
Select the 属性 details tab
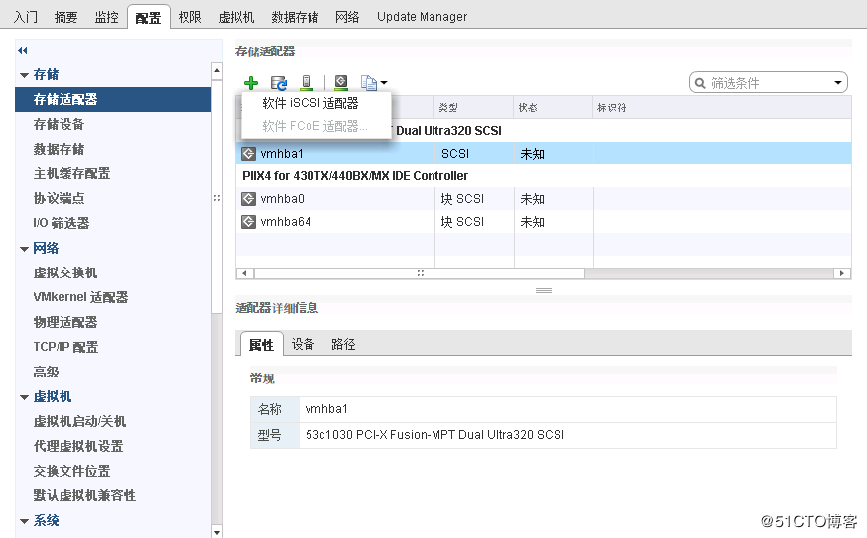click(261, 345)
